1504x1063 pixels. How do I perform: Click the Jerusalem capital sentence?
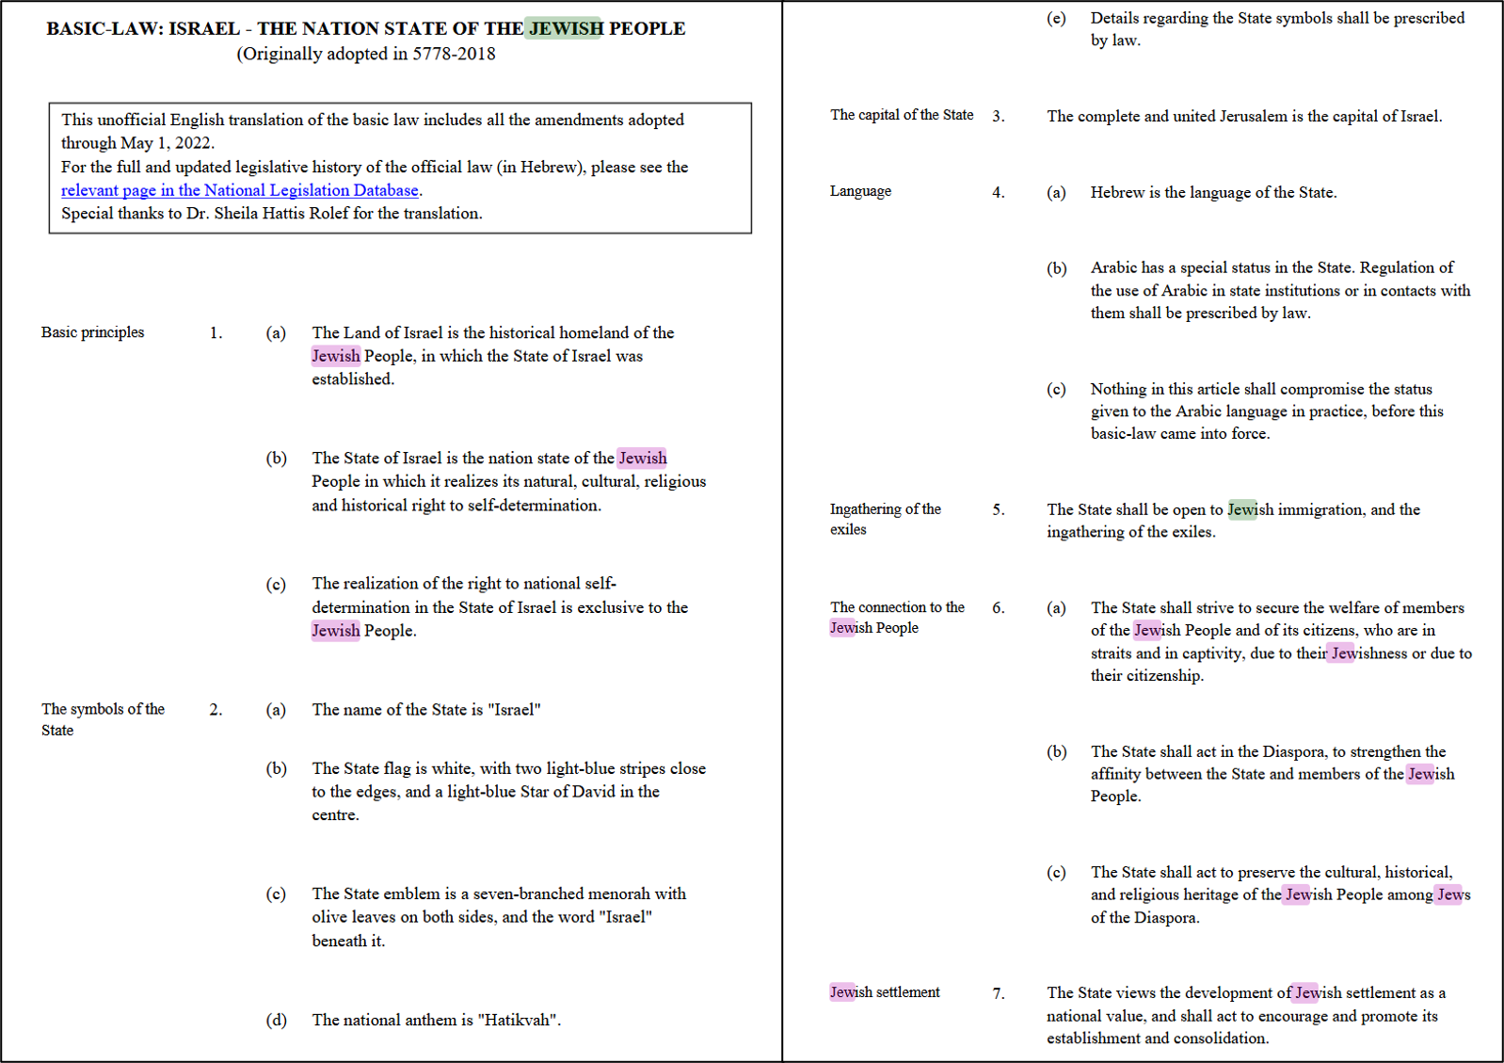tap(1244, 116)
